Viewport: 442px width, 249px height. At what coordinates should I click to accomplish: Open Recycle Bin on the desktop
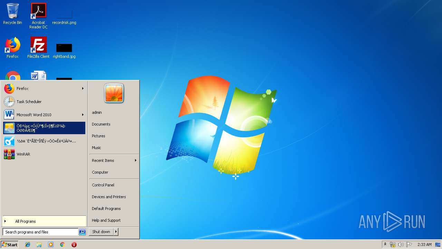(12, 14)
